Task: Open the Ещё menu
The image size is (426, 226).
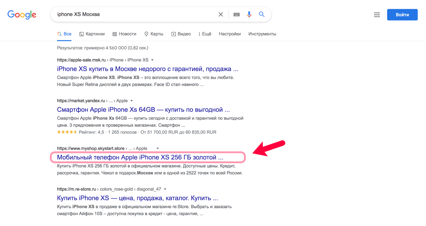Action: pos(205,34)
